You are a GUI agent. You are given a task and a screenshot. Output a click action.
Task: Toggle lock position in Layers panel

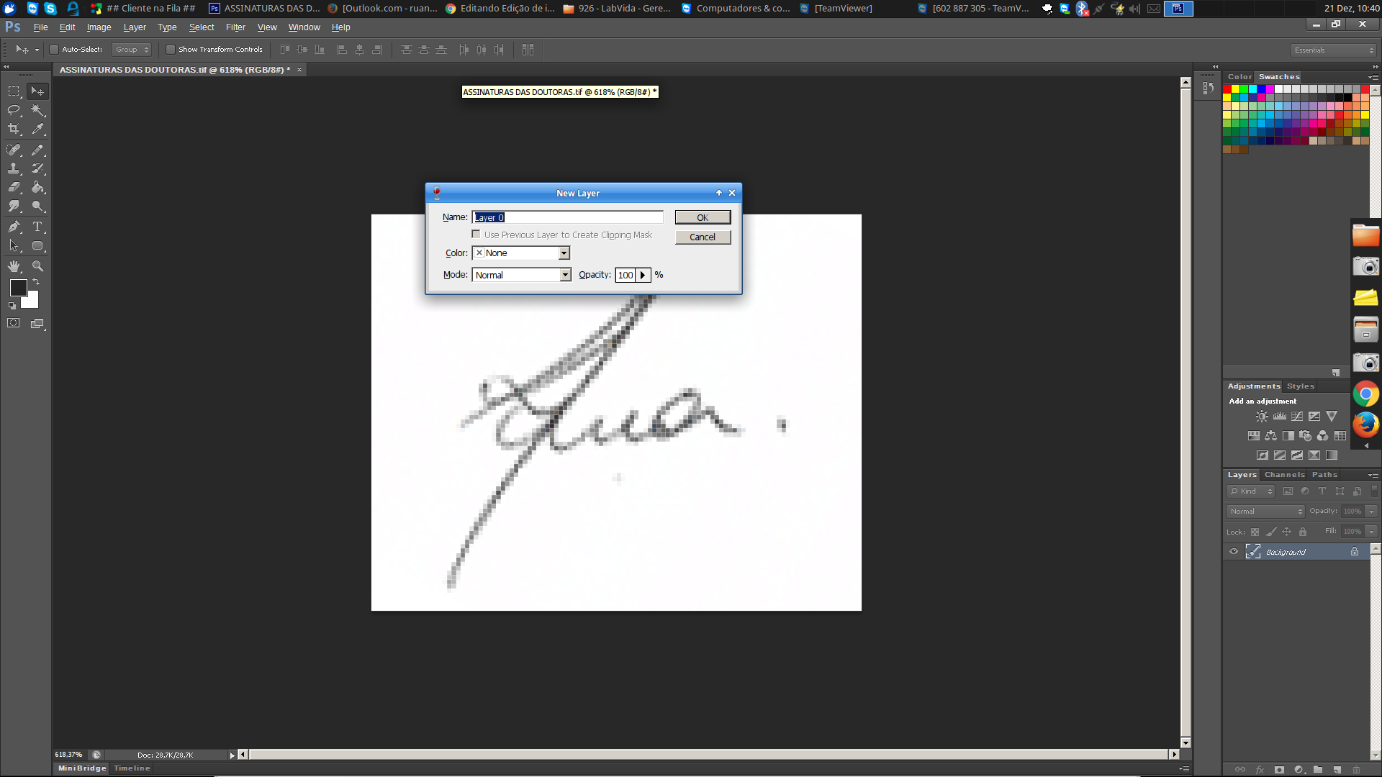(x=1287, y=532)
